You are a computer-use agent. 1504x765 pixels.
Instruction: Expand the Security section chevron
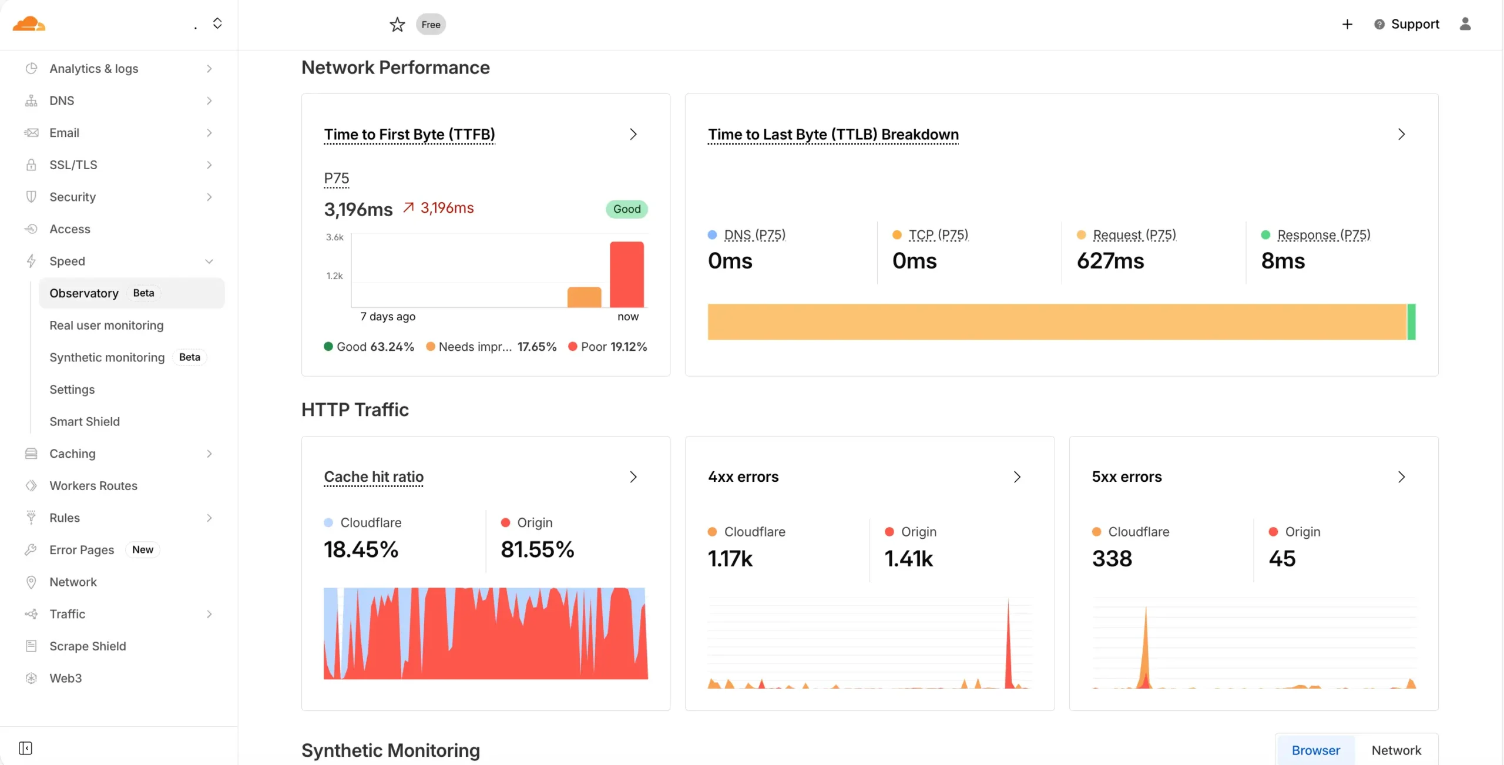pyautogui.click(x=209, y=197)
